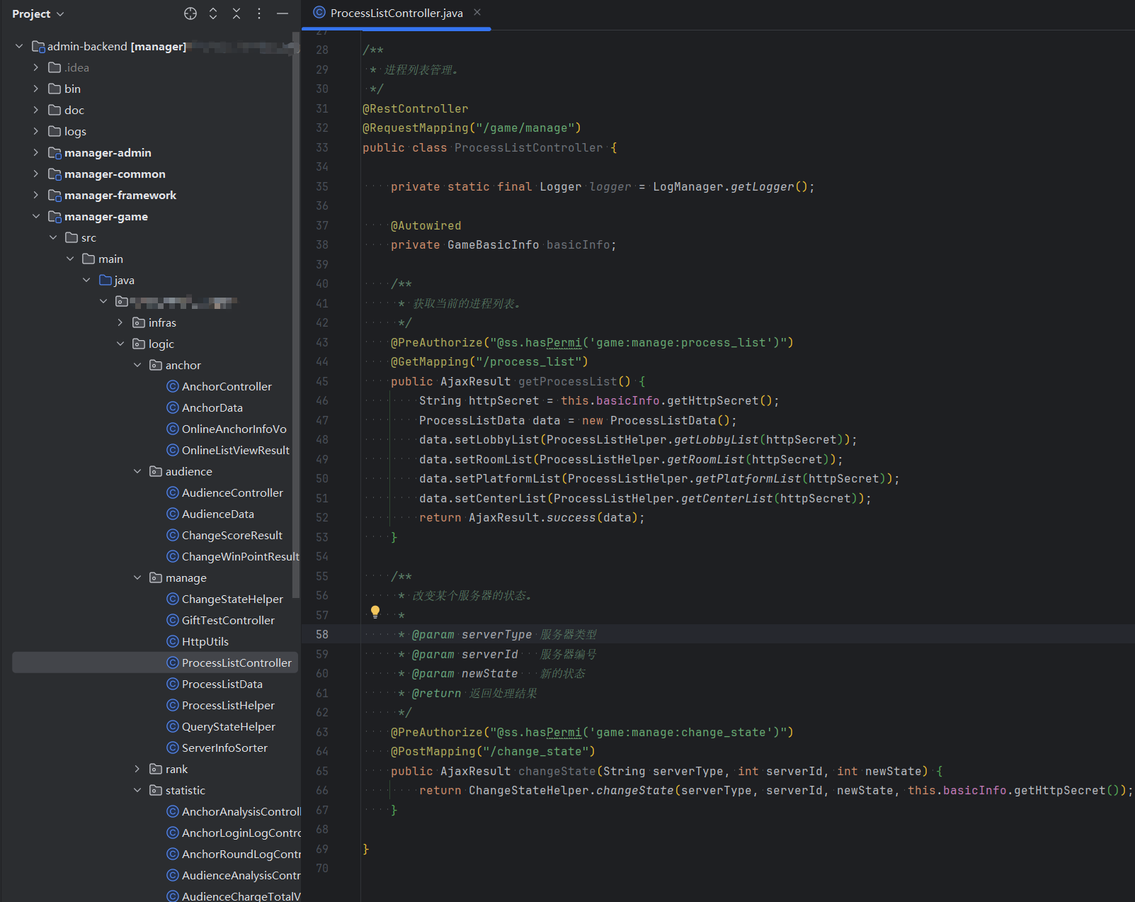This screenshot has height=902, width=1135.
Task: Open HttpUtils class icon
Action: 173,641
